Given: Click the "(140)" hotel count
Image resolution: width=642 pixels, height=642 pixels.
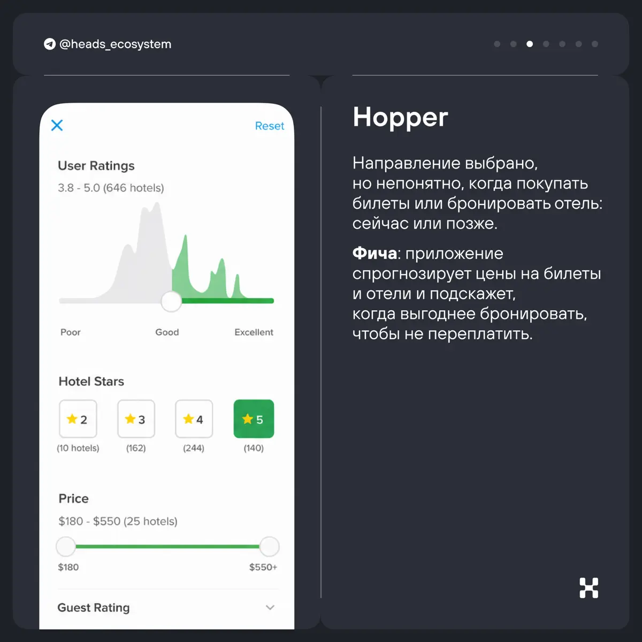Looking at the screenshot, I should [254, 448].
